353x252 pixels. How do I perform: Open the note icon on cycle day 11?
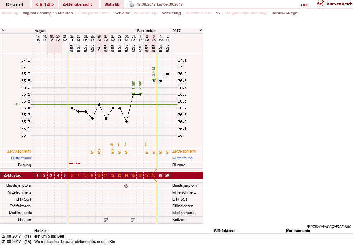coord(105,220)
